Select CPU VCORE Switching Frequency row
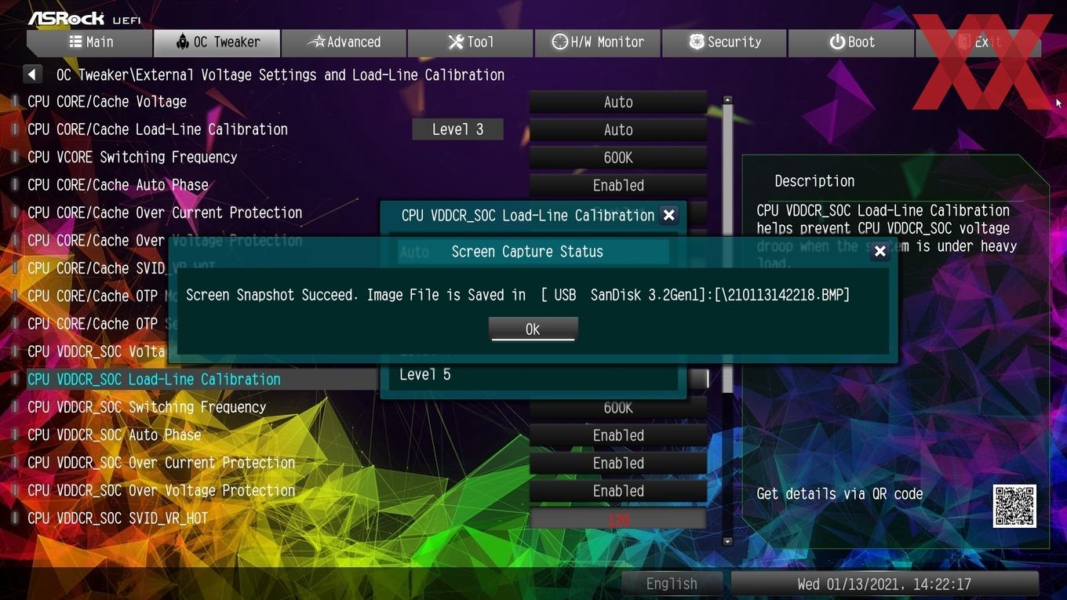1067x600 pixels. point(133,158)
